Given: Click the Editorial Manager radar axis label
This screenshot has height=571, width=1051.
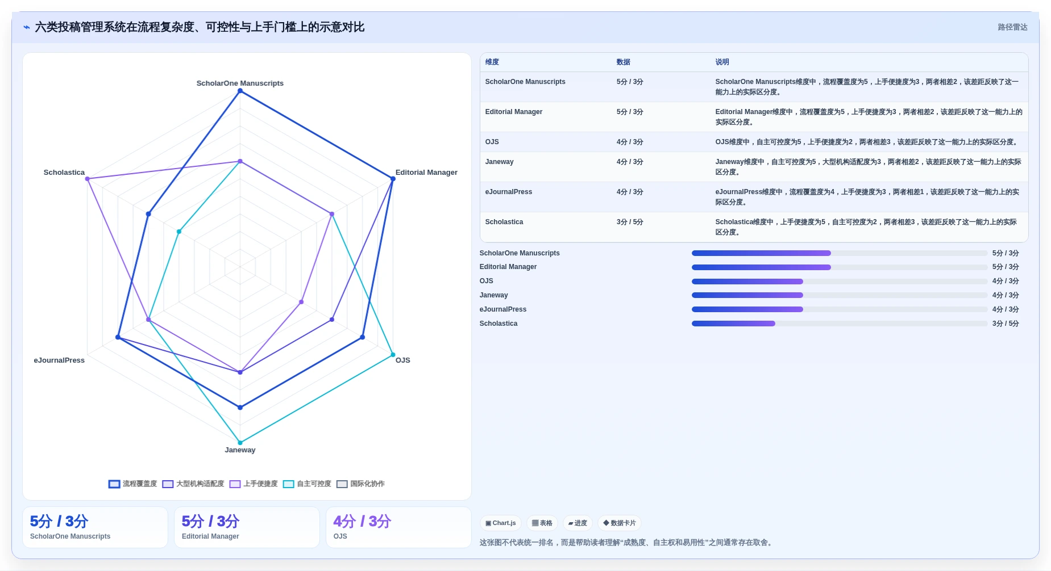Looking at the screenshot, I should pos(426,172).
